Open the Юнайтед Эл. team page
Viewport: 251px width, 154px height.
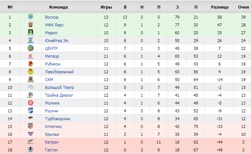tap(57, 41)
